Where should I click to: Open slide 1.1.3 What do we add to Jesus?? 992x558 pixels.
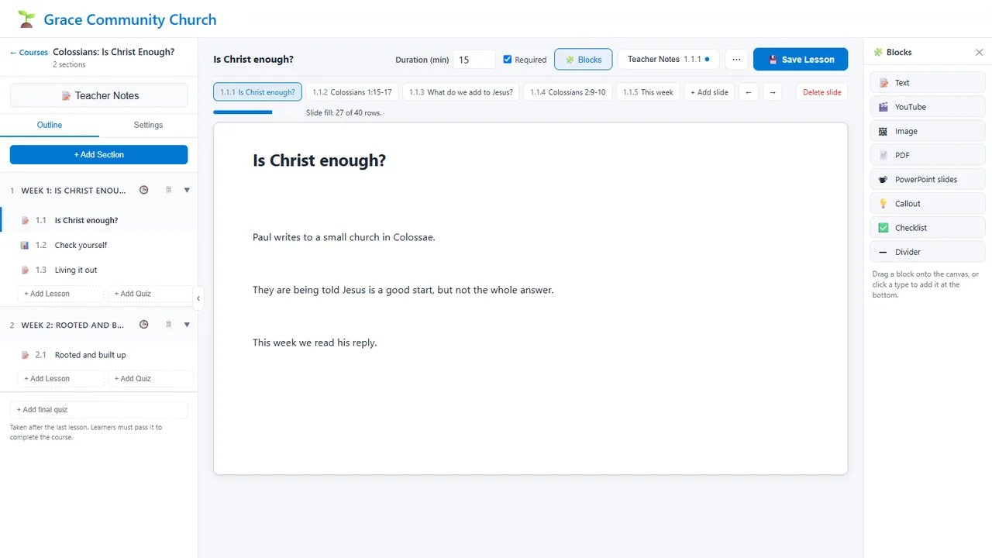(461, 92)
